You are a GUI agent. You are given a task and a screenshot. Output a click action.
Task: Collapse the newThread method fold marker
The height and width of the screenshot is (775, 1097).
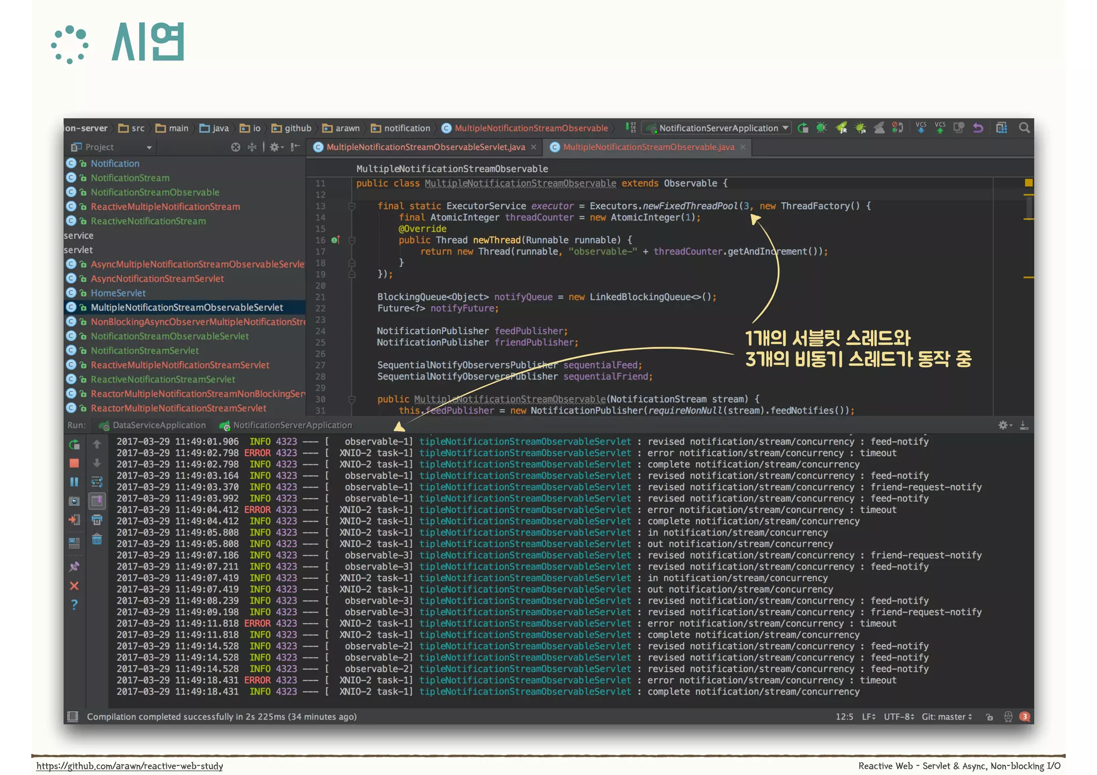[x=352, y=240]
